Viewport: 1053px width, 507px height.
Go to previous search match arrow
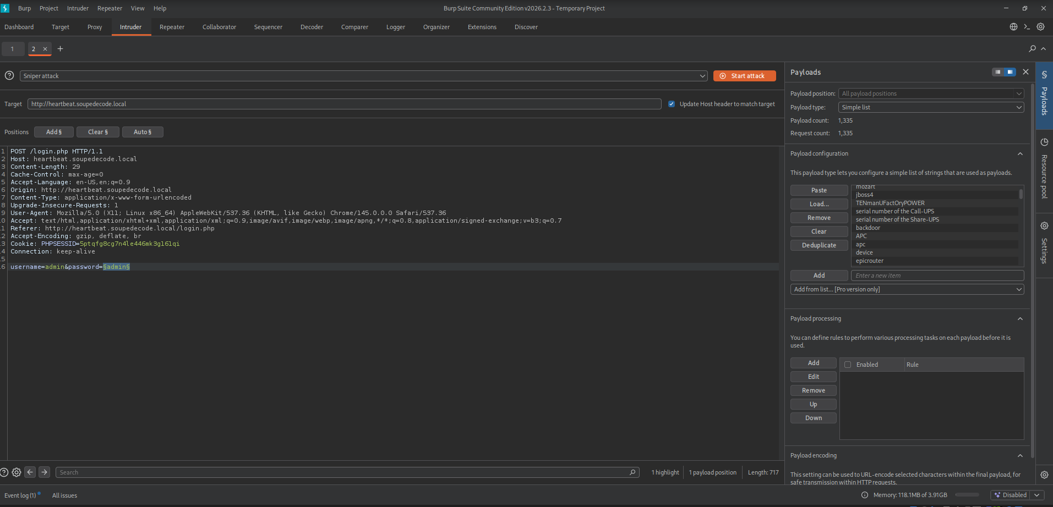coord(30,472)
